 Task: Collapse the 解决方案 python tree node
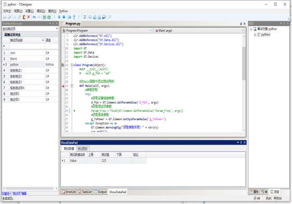point(251,29)
